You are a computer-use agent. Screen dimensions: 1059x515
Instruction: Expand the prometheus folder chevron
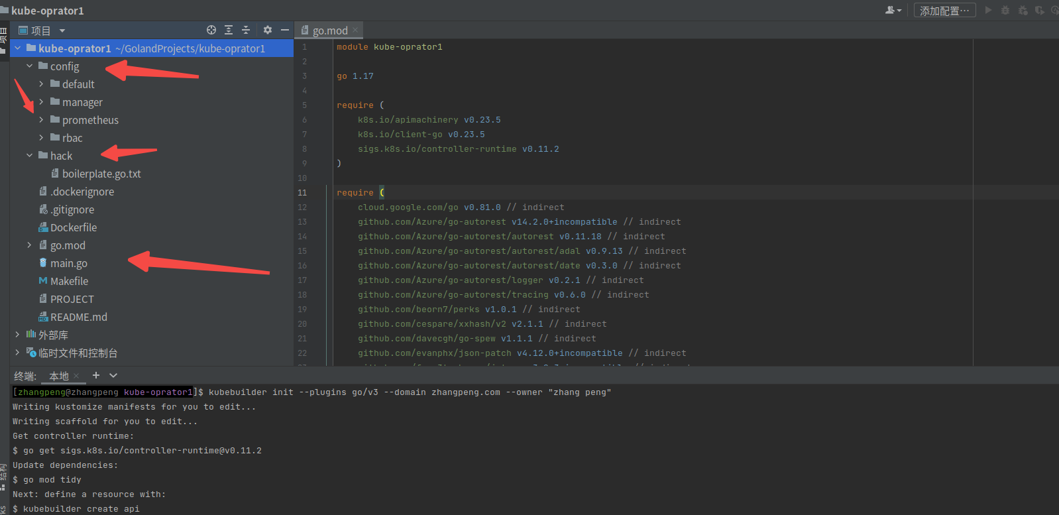click(41, 119)
